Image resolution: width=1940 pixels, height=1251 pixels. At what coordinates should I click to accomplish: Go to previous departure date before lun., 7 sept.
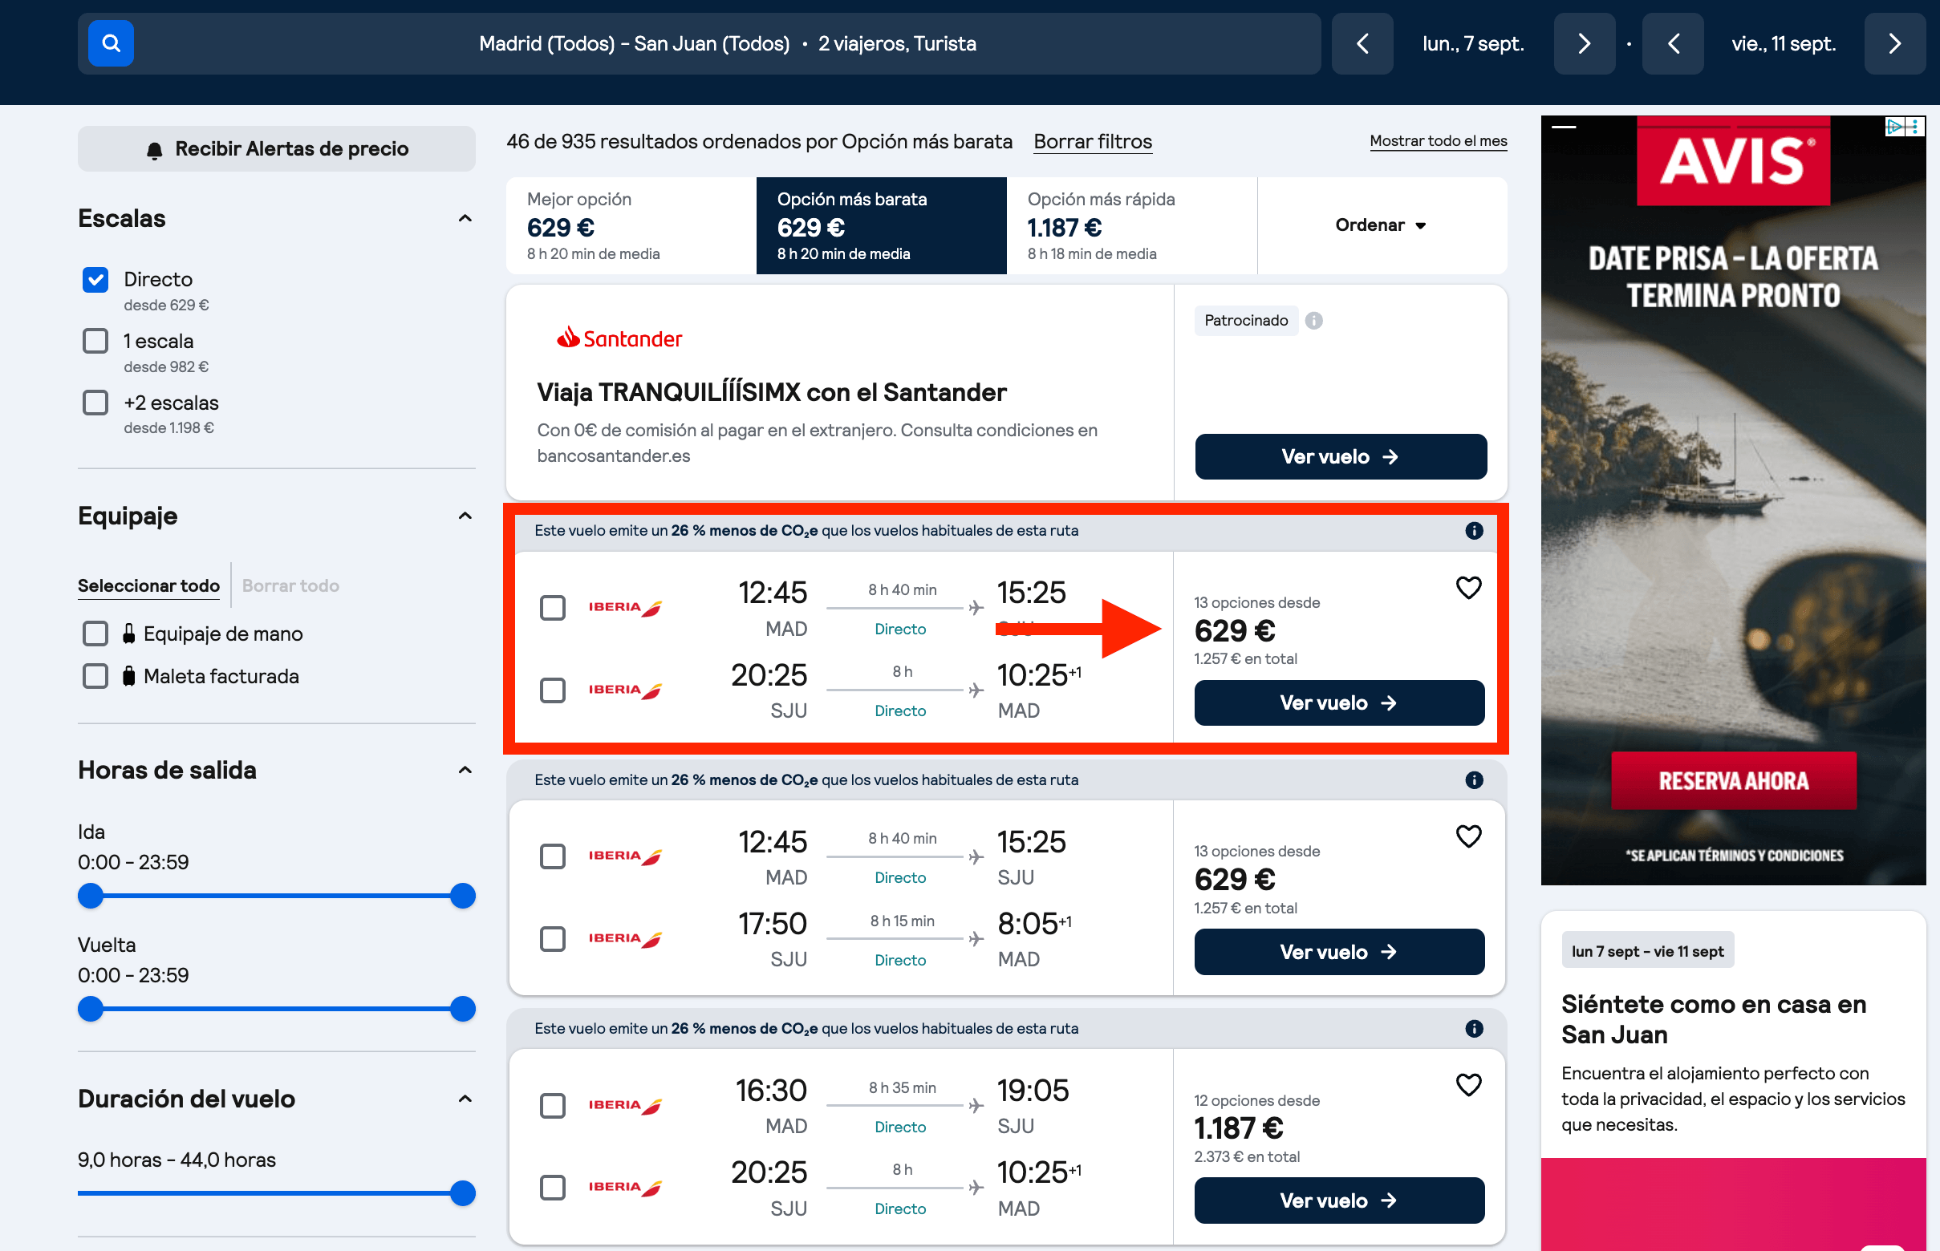pos(1362,43)
